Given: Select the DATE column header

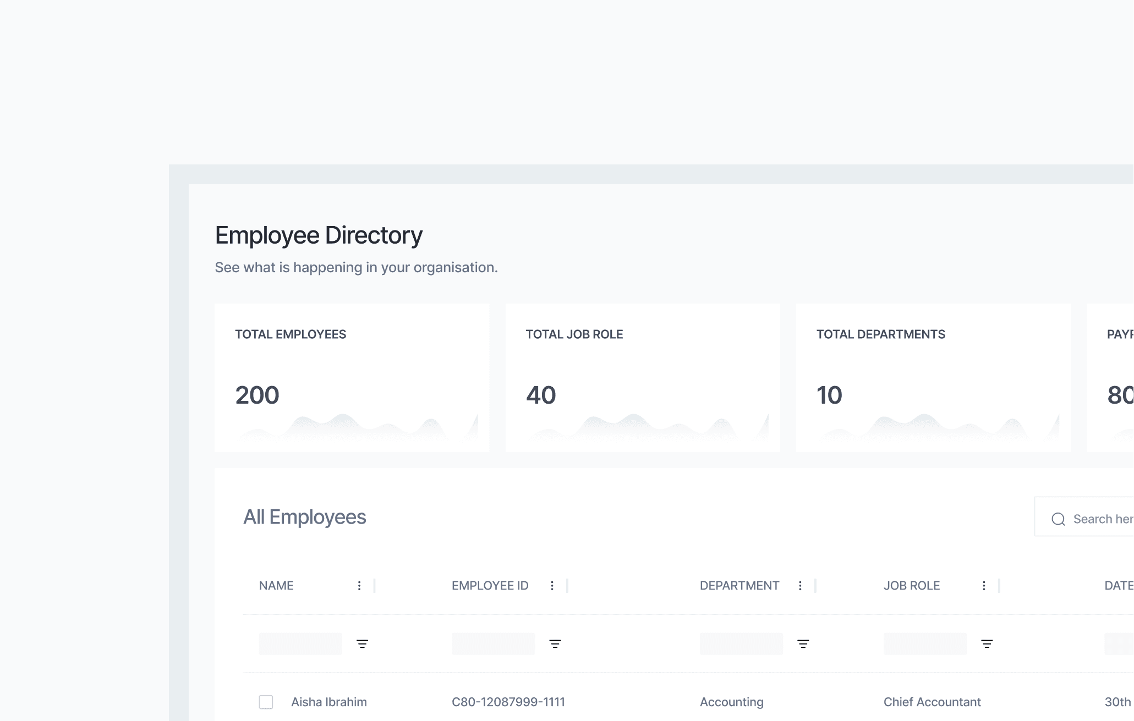Looking at the screenshot, I should pyautogui.click(x=1117, y=586).
